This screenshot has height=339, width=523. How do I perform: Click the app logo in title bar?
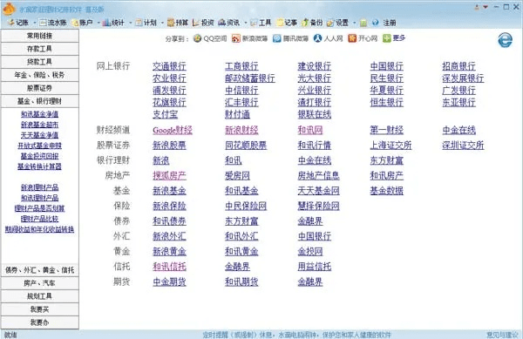[9, 9]
